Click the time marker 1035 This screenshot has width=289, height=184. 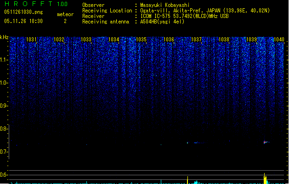(x=141, y=39)
